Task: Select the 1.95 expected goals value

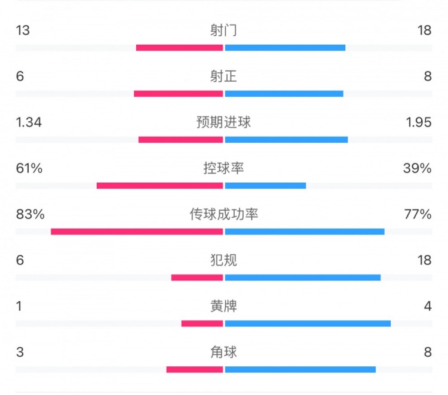Action: [x=418, y=122]
